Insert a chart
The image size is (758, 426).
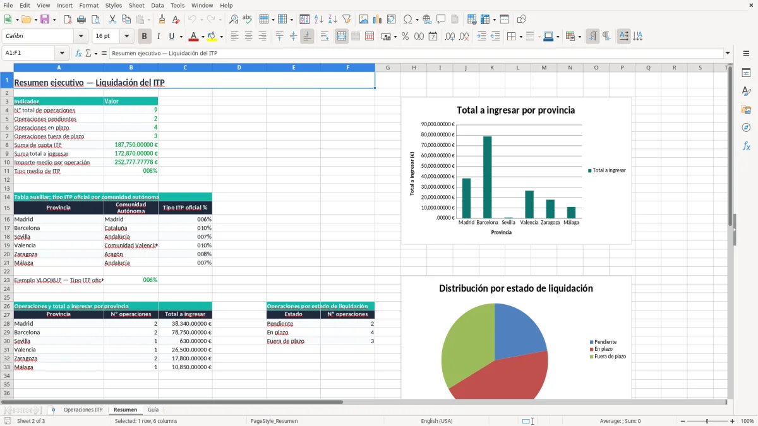[x=378, y=20]
